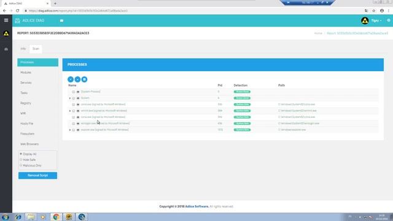Open the media player taskbar icon
The image size is (393, 221).
coord(43,217)
